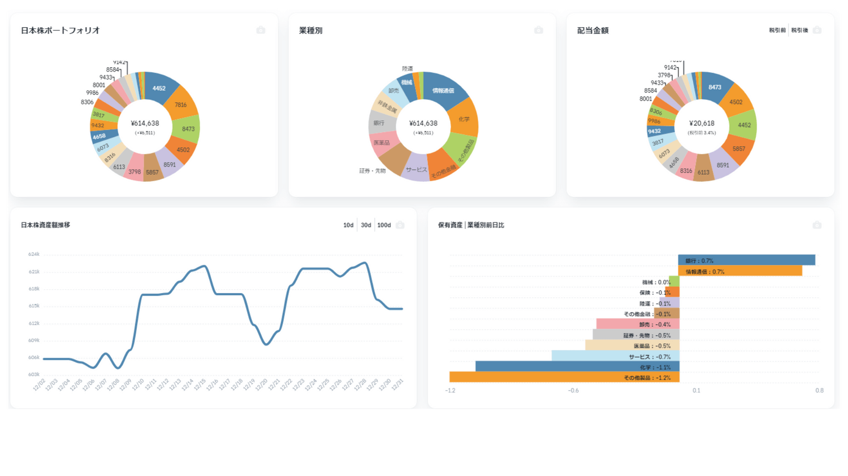
Task: Click the 機械 : 0.0% bar
Action: pyautogui.click(x=674, y=281)
